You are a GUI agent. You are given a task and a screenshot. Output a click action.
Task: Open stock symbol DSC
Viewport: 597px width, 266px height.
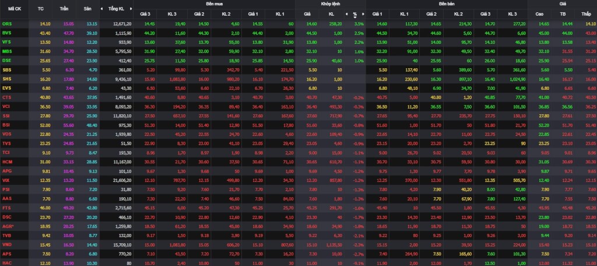click(x=7, y=217)
